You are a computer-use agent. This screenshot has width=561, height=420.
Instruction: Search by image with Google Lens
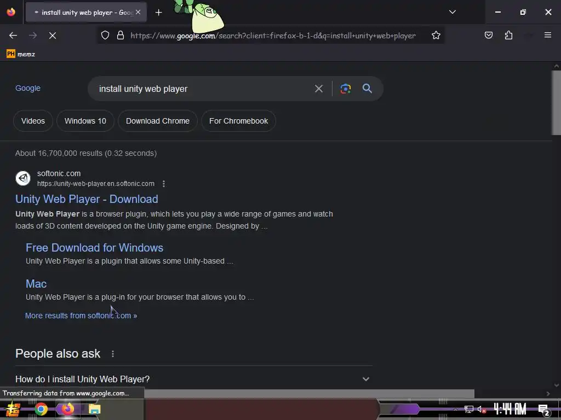pyautogui.click(x=345, y=89)
